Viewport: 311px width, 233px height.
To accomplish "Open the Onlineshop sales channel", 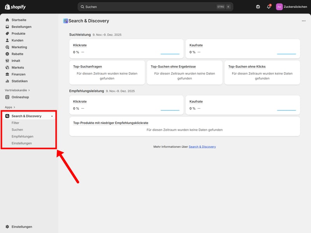I will pyautogui.click(x=20, y=97).
